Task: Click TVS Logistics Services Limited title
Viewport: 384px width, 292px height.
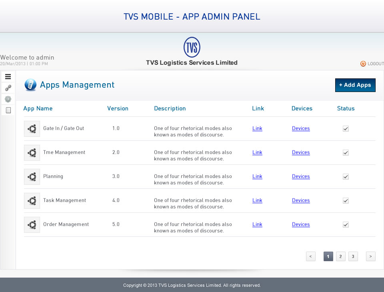Action: (192, 63)
